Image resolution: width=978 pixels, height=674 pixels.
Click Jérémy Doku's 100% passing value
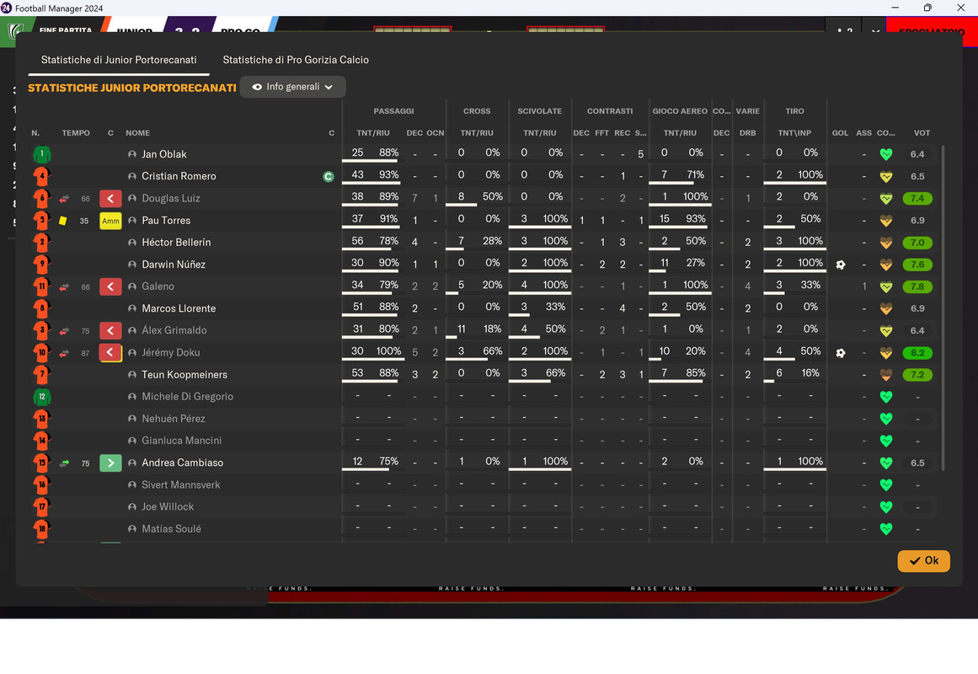(388, 351)
